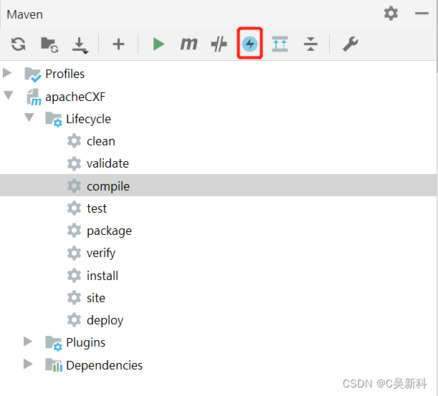Select the apacheCXF module icon
Screen dimensions: 438x396
(x=34, y=97)
